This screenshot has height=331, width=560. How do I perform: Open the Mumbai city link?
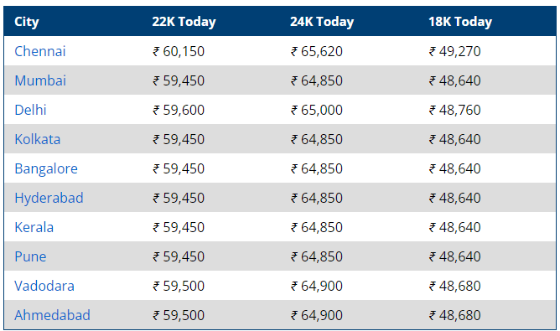(40, 80)
